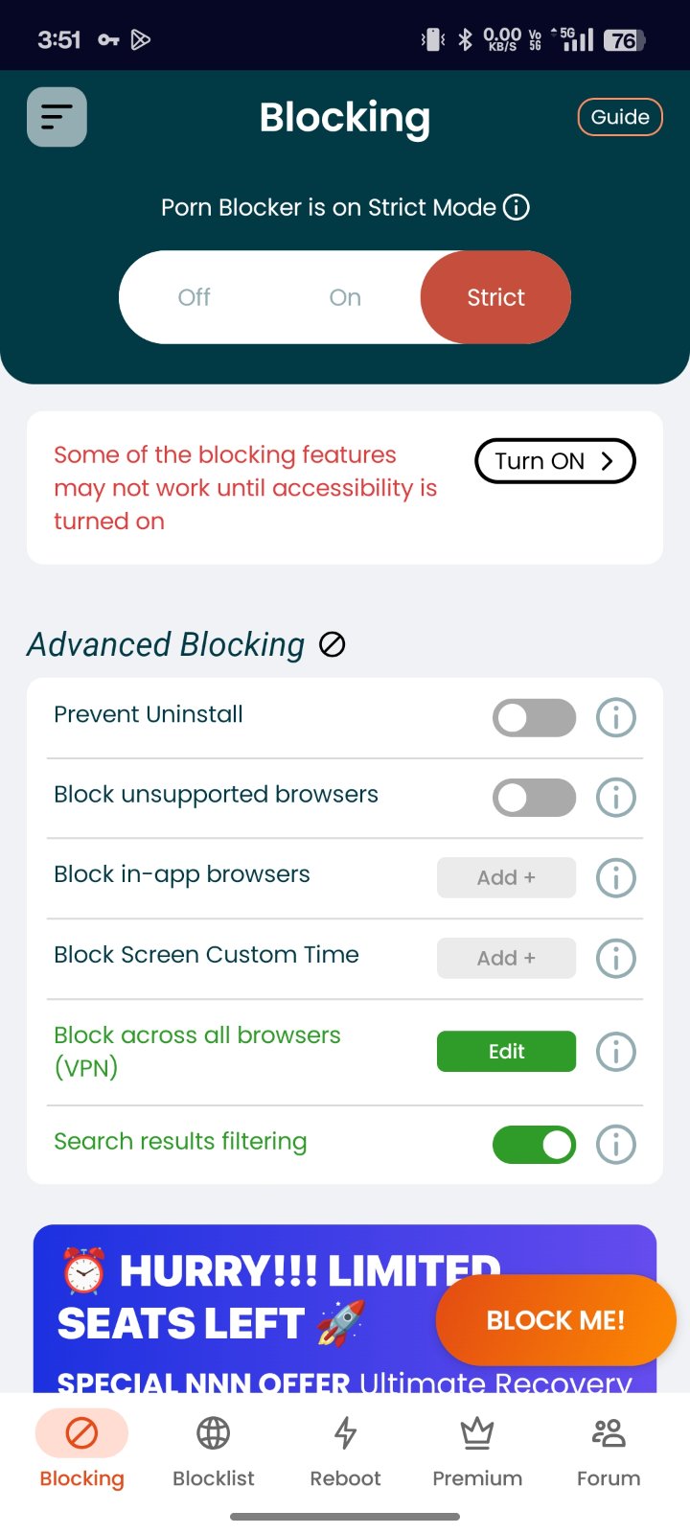Open info icon for Block Screen Custom Time

click(x=616, y=958)
